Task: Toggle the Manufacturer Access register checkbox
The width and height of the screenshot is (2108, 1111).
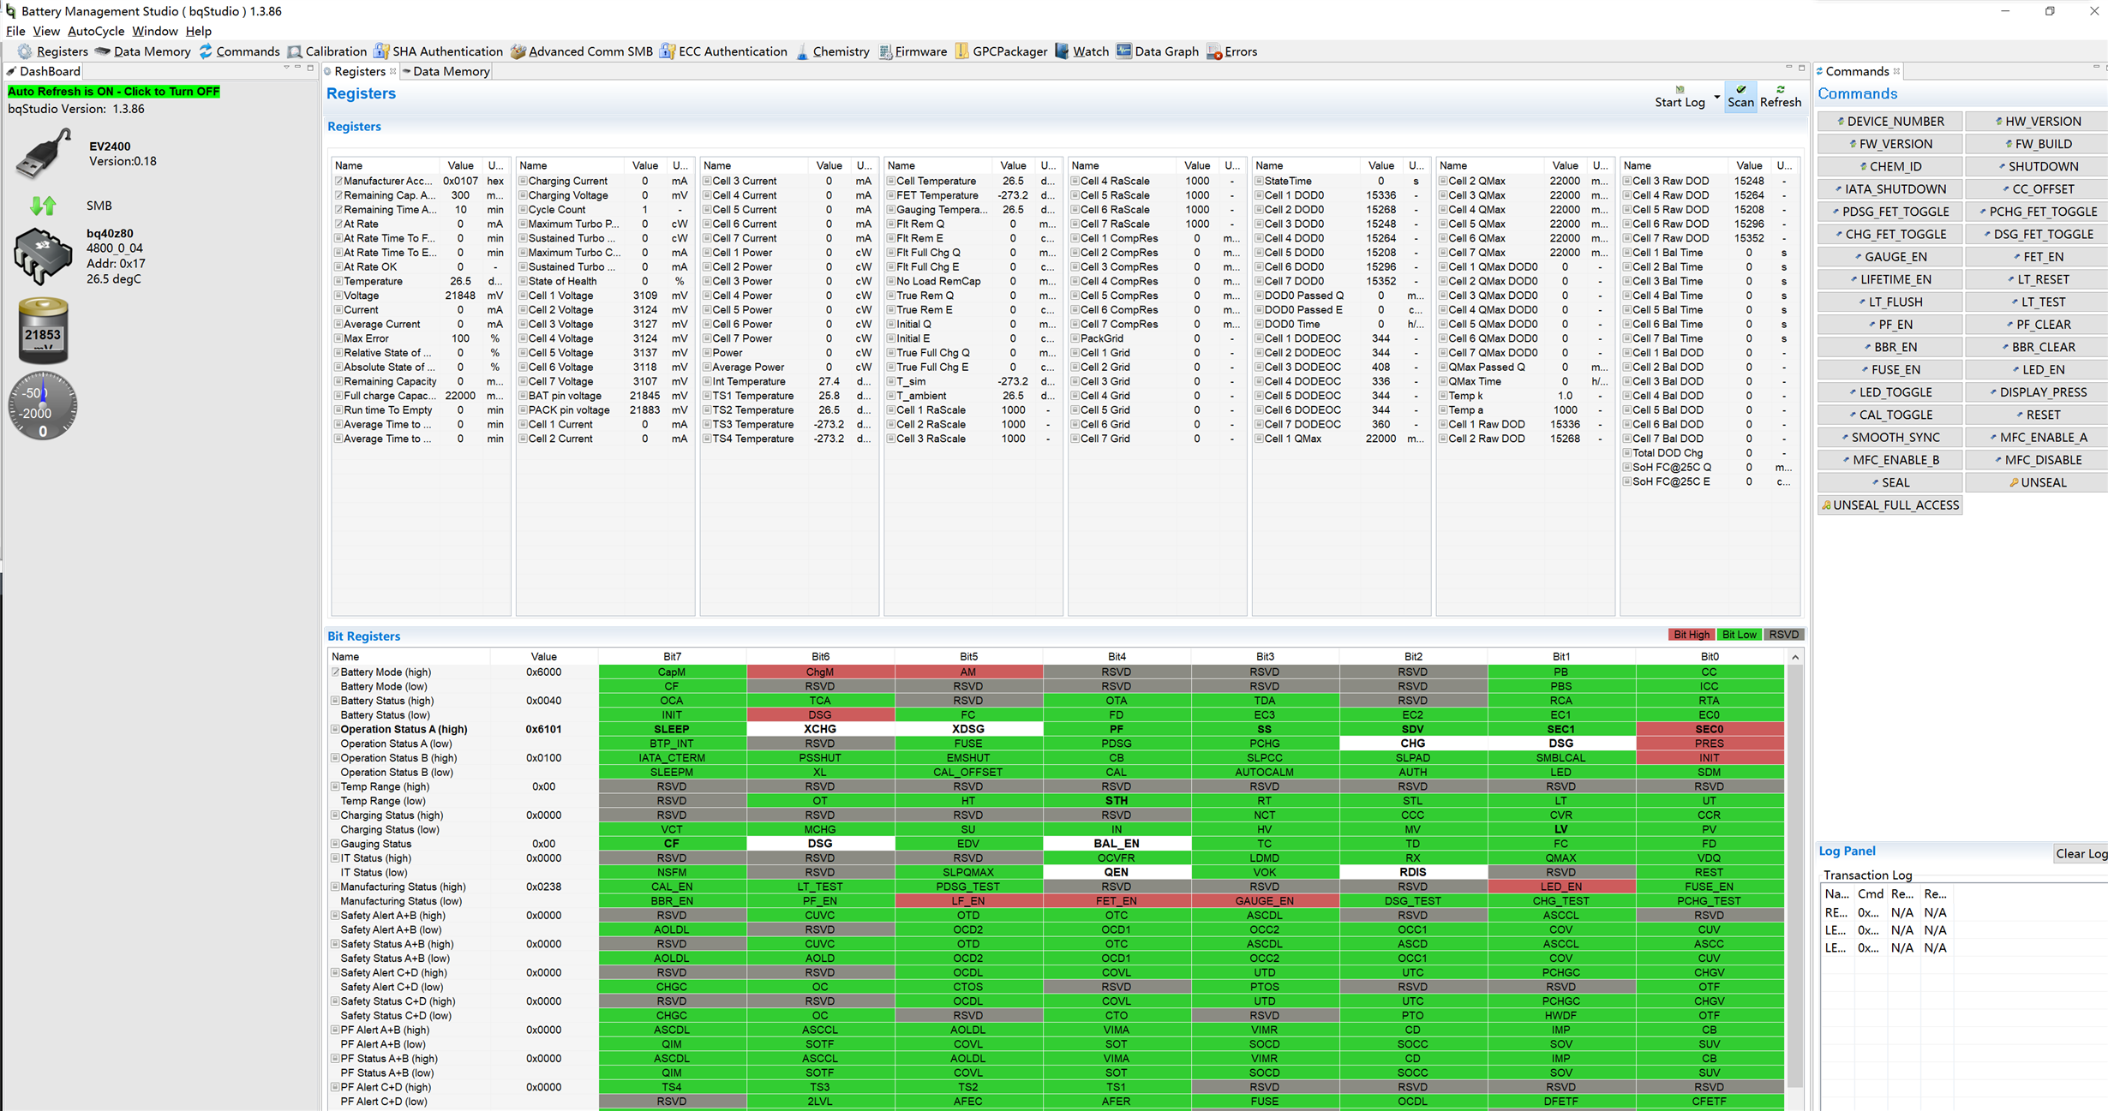Action: [338, 182]
